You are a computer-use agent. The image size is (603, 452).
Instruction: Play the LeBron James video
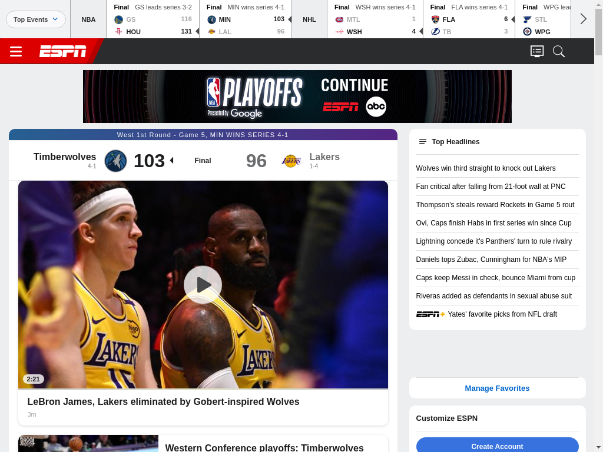pos(203,285)
